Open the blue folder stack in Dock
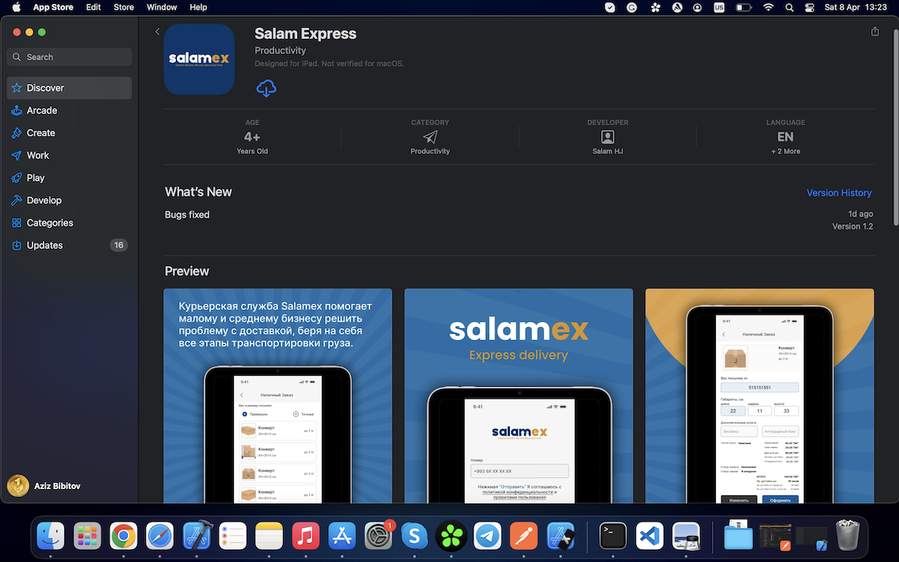Screen dimensions: 899x562 (738, 536)
